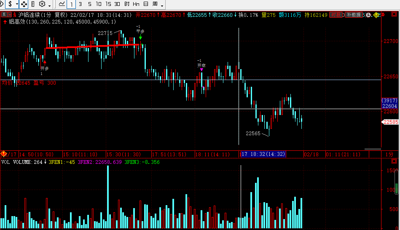400x230 pixels.
Task: Click the clock icon in header
Action: click(x=368, y=15)
